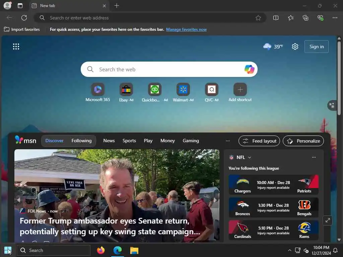Open the Collections icon
Screen dimensions: 343x257
(305, 18)
